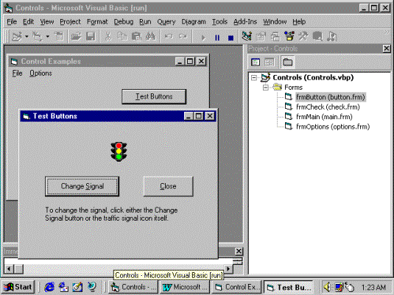394x295 pixels.
Task: Pause execution with the Break button
Action: pos(217,38)
